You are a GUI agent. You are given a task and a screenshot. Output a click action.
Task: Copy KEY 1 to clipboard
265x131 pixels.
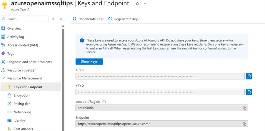pyautogui.click(x=249, y=76)
